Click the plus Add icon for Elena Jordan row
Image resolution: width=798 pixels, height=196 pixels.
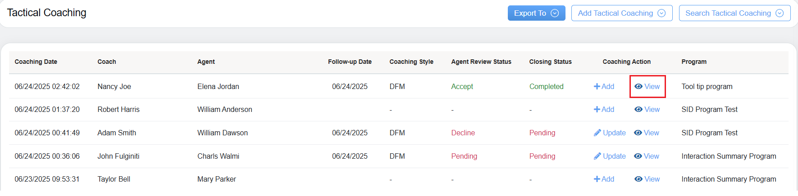[597, 86]
